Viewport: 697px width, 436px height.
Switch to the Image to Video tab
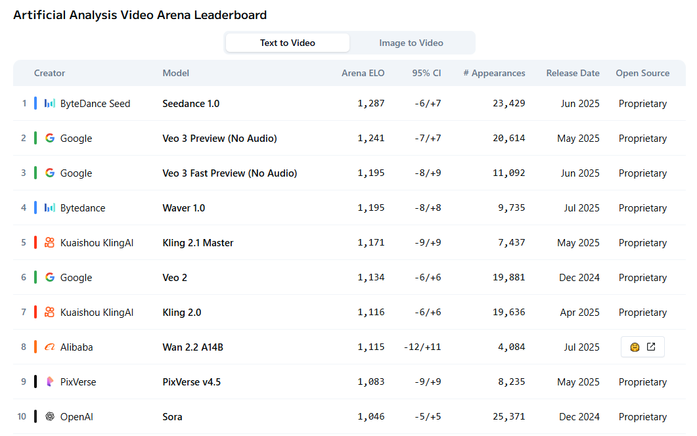point(411,43)
